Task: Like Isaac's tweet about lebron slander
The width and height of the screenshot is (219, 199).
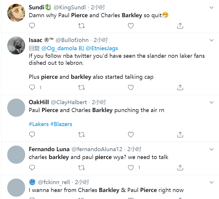Action: (x=131, y=87)
